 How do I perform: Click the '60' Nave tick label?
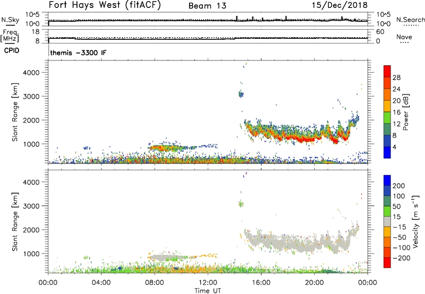[x=380, y=32]
